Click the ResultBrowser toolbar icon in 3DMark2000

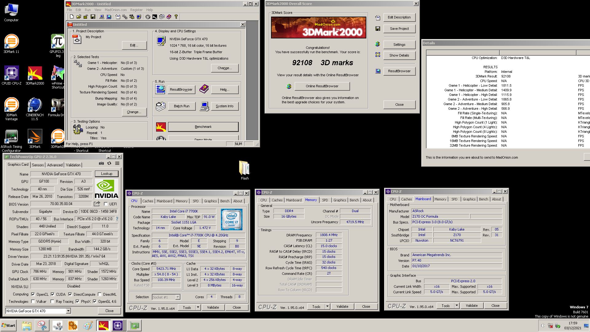109,17
